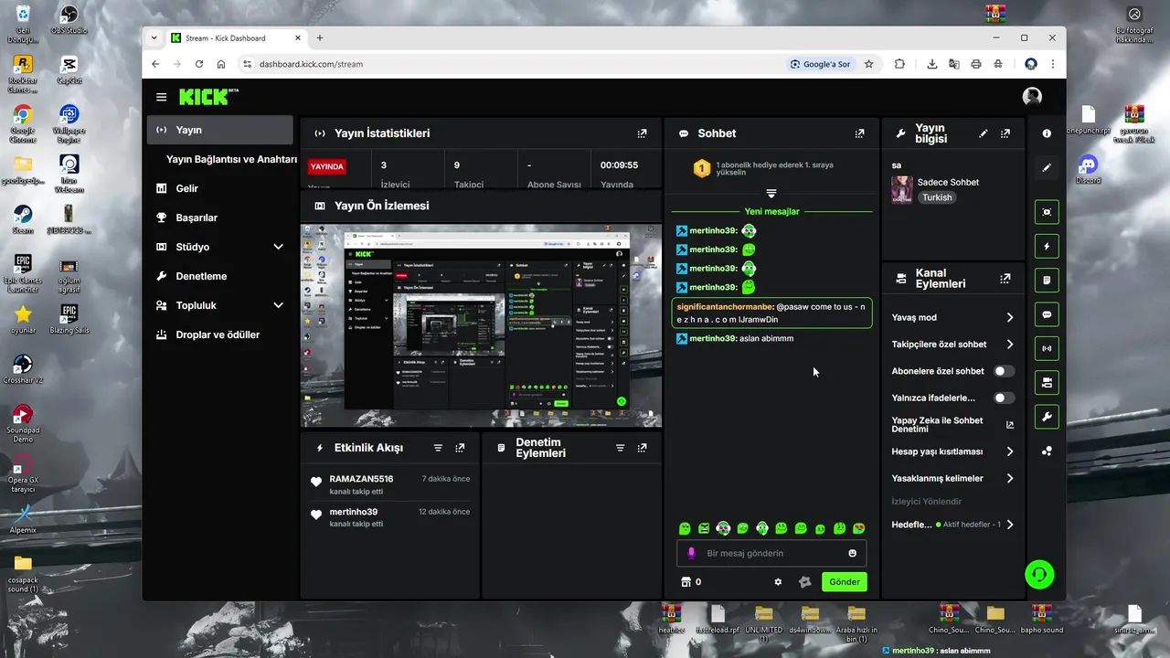Toggle the stream preview widget icon in right sidebar
The width and height of the screenshot is (1170, 658).
1047,212
